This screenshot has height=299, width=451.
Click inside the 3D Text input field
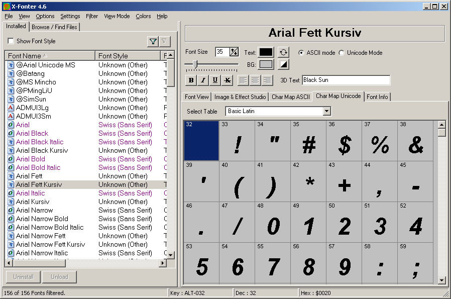point(347,80)
